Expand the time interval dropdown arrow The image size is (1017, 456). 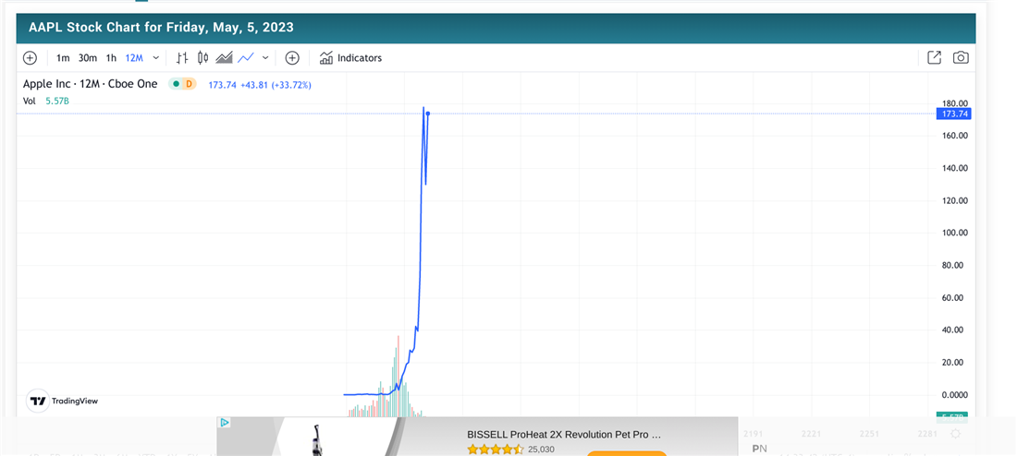(156, 58)
